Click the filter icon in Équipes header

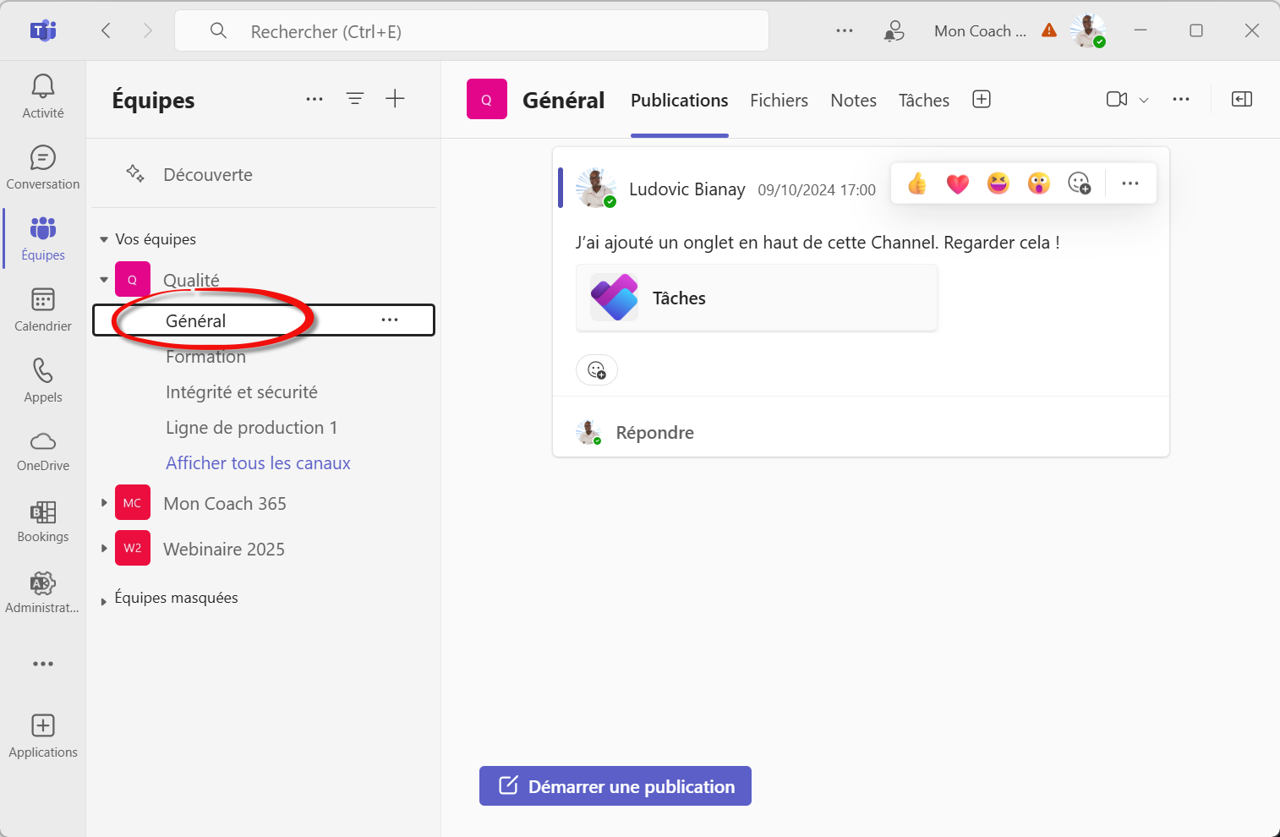pyautogui.click(x=355, y=99)
